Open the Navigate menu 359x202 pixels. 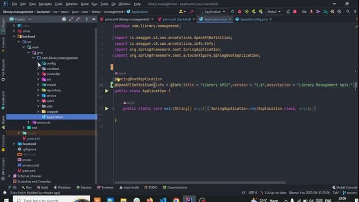[x=45, y=4]
